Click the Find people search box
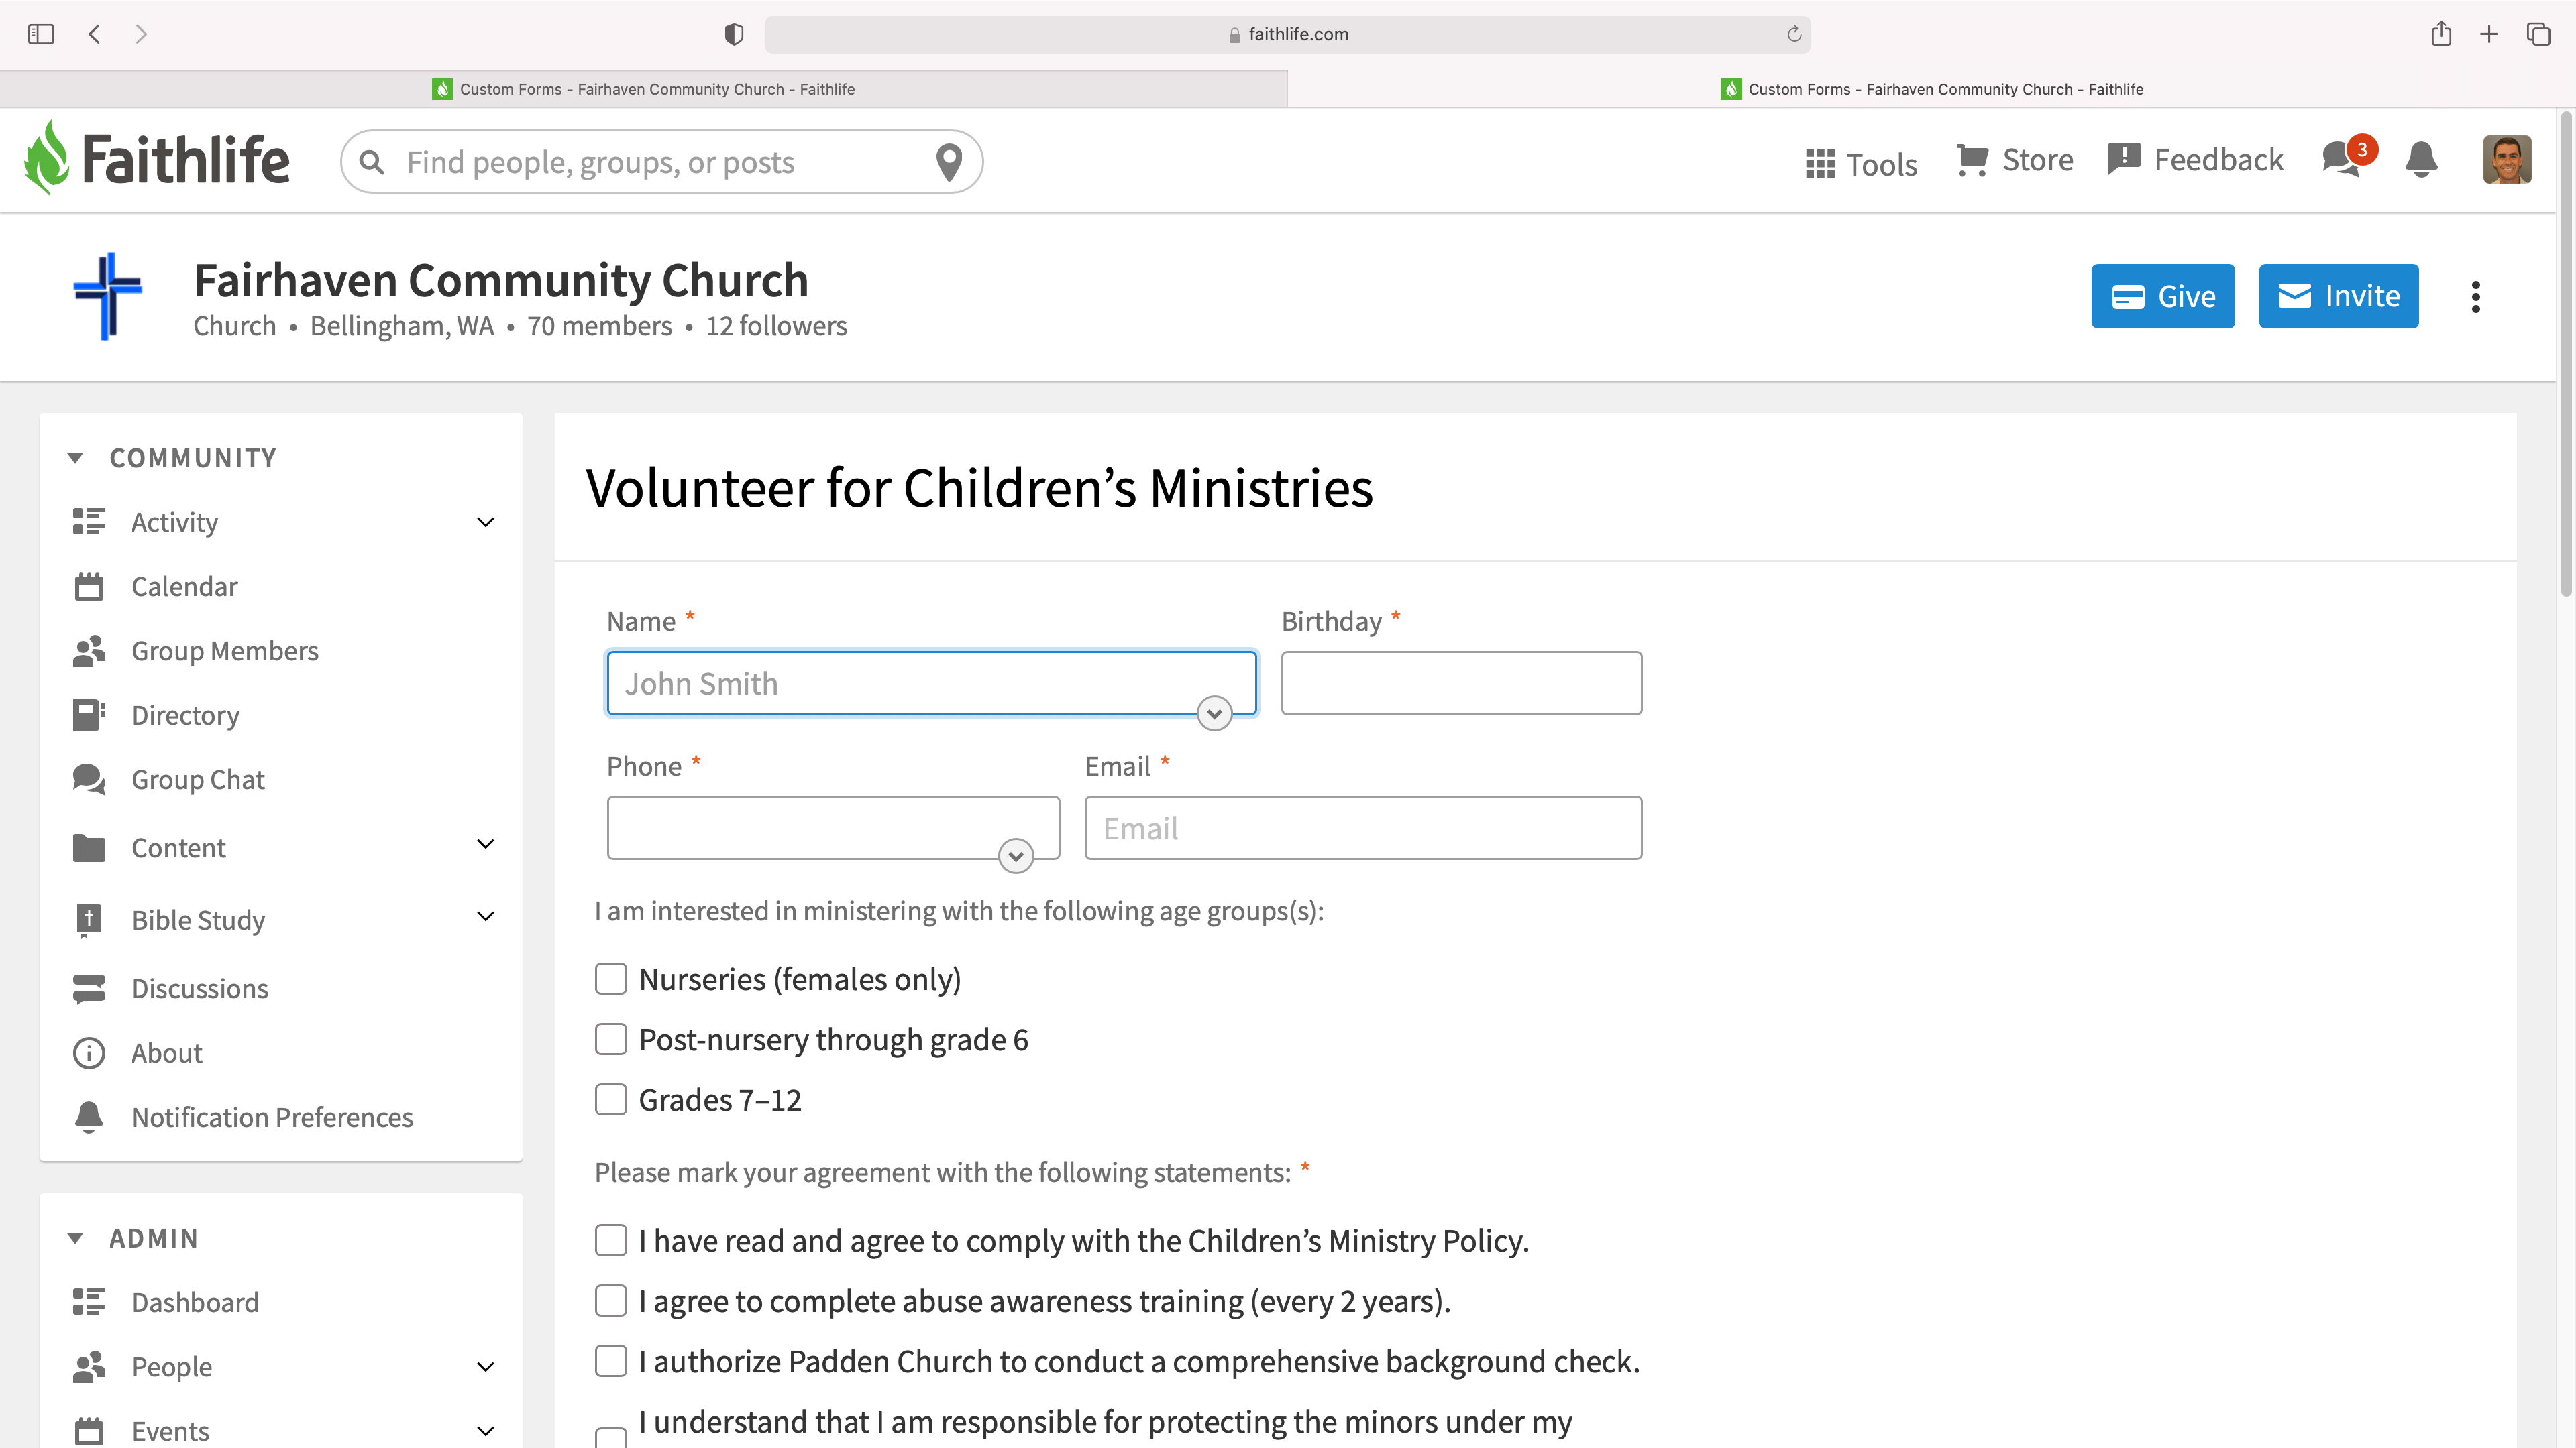2576x1448 pixels. [661, 162]
